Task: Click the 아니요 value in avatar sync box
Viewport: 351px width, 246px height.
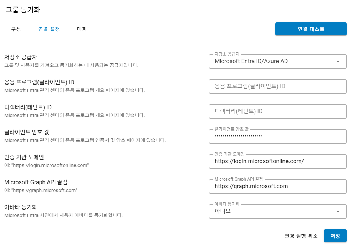Action: pyautogui.click(x=222, y=211)
